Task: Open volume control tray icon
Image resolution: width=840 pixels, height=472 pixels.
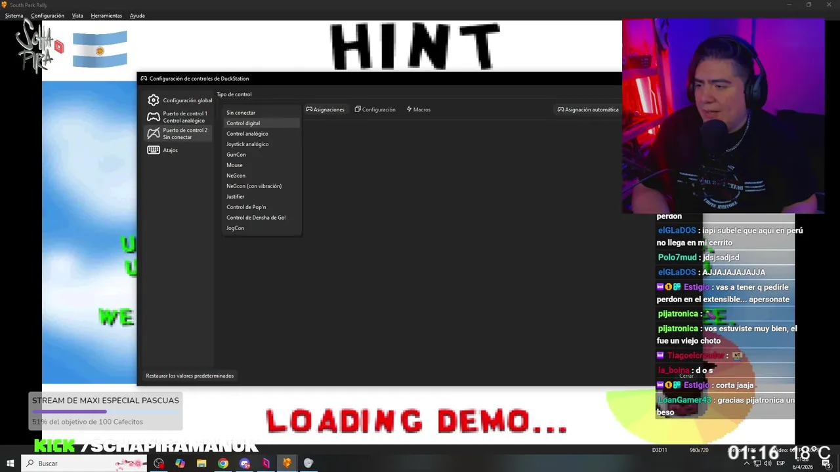Action: coord(768,463)
